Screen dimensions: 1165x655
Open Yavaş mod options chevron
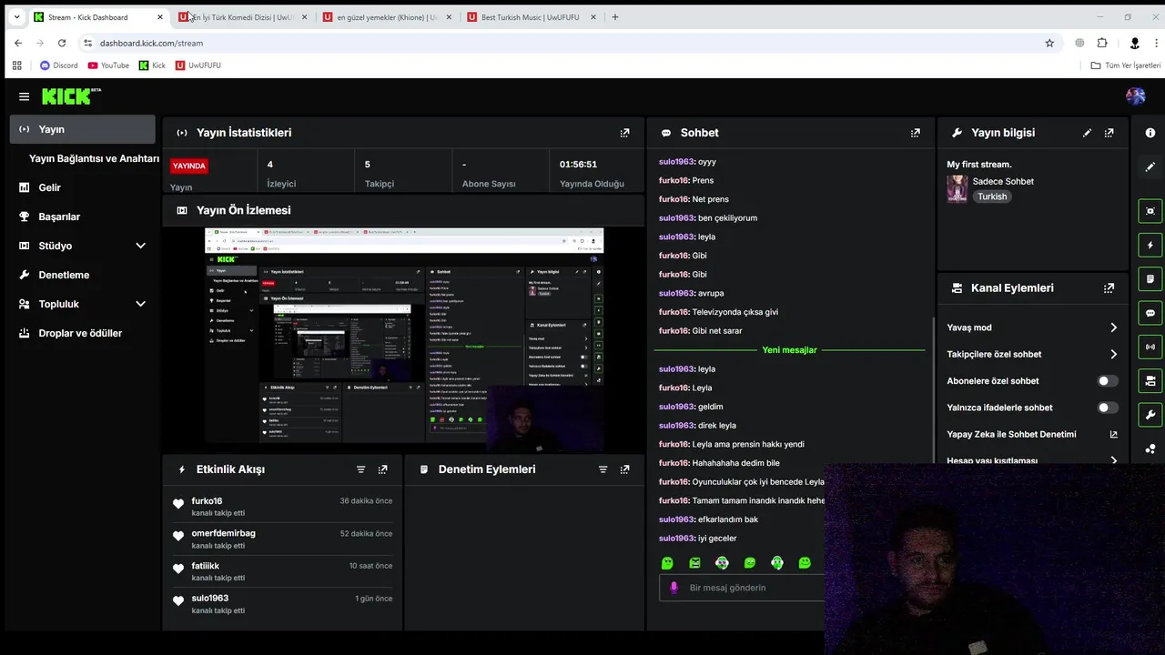pyautogui.click(x=1113, y=327)
